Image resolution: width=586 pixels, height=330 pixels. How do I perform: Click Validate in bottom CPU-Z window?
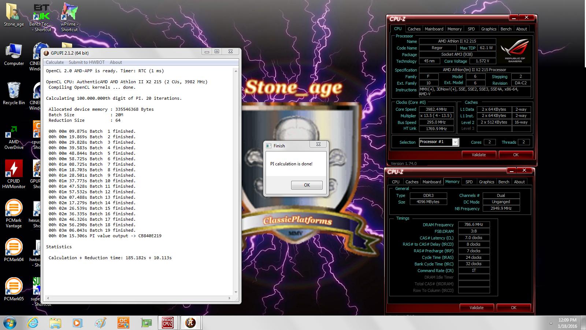[476, 308]
